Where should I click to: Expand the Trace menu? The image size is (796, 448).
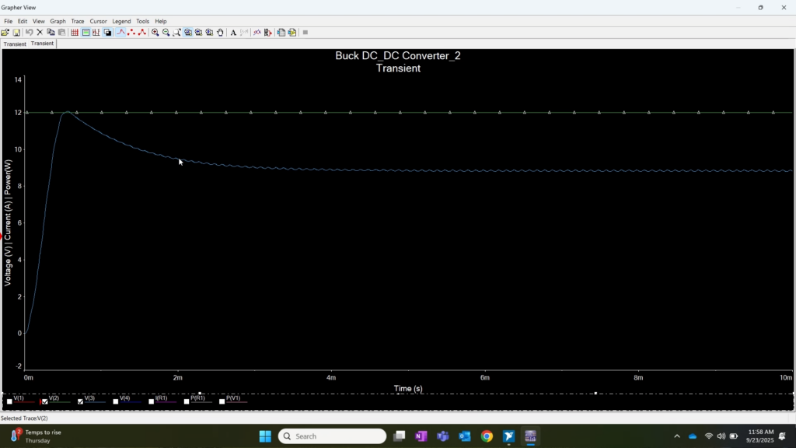[x=77, y=21]
